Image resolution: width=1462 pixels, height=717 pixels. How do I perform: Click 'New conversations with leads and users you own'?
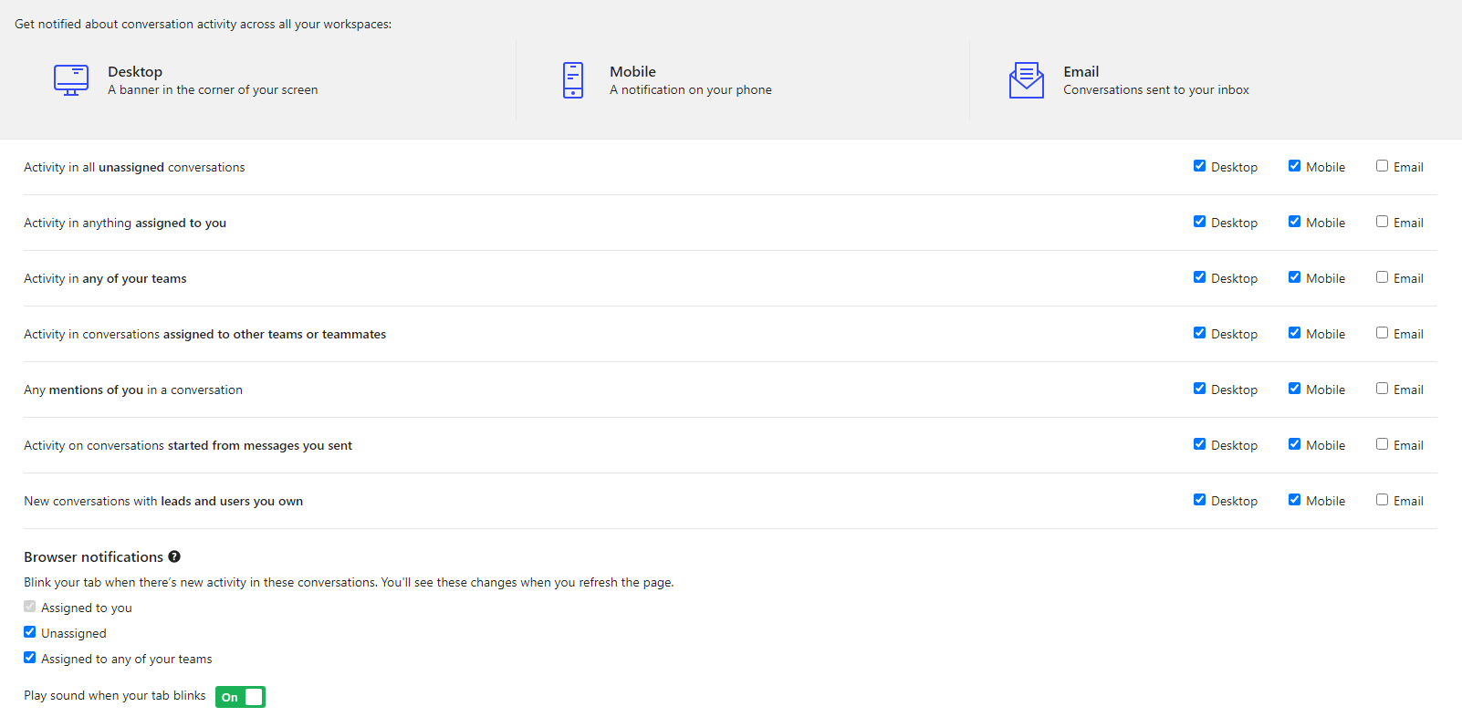[x=163, y=501]
